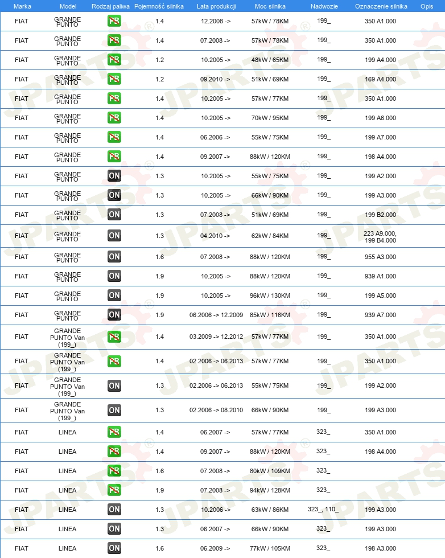
Task: Click the diesel ON icon in the Linea 06.2007 66kW row
Action: tap(114, 529)
